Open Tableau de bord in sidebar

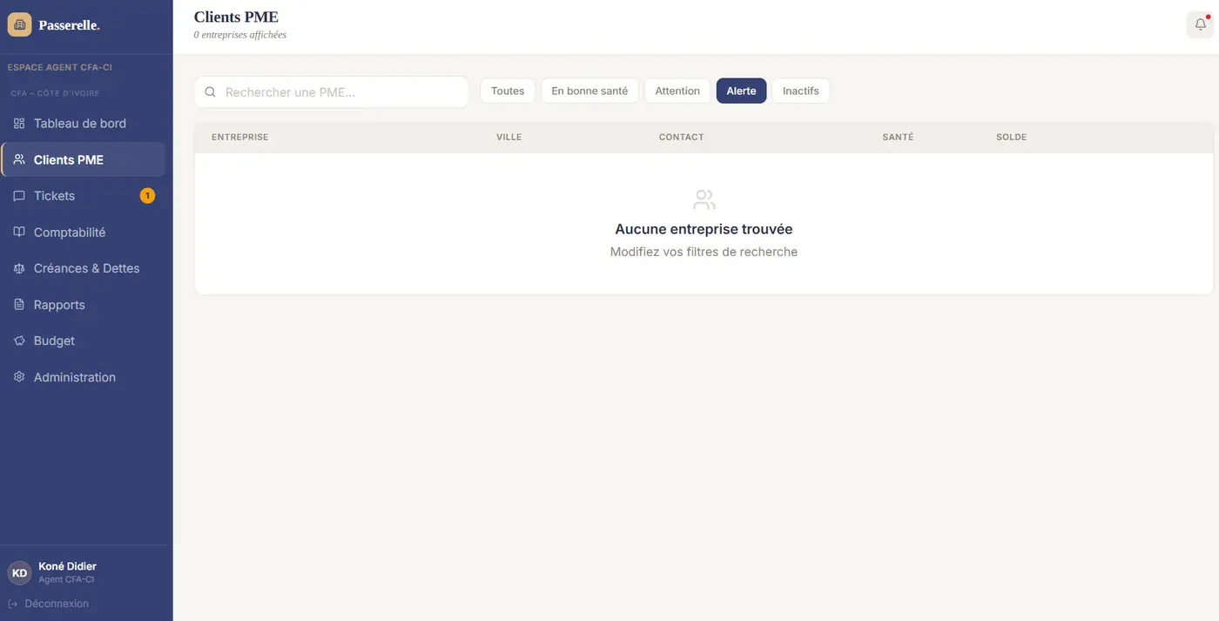tap(84, 124)
